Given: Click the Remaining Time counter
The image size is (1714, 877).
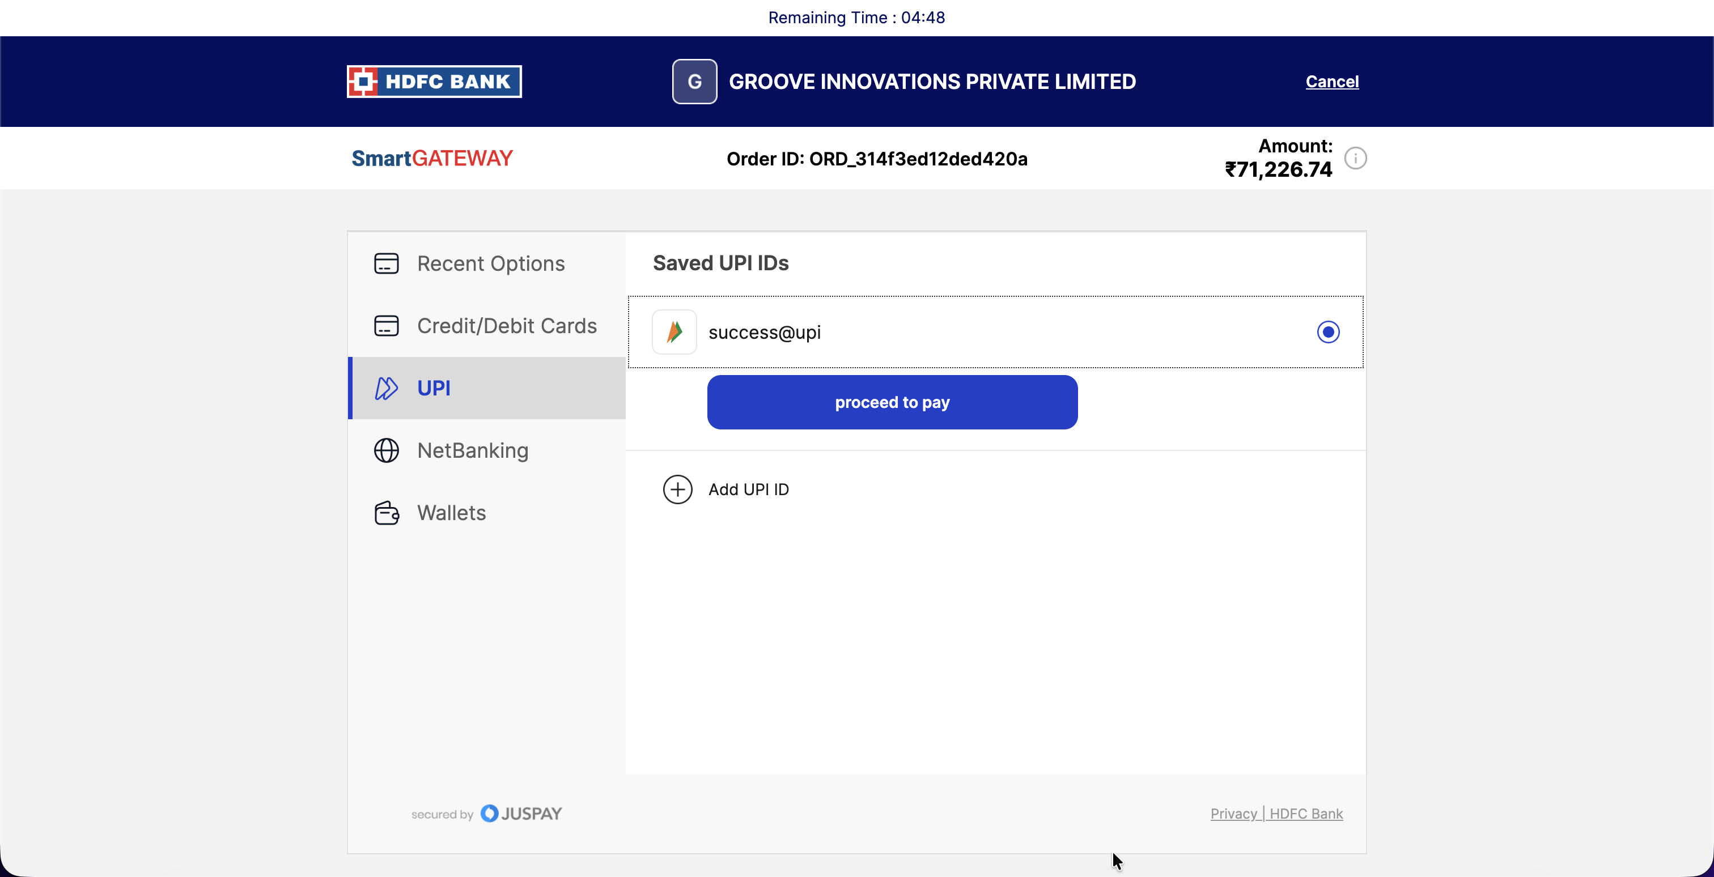Looking at the screenshot, I should 856,18.
